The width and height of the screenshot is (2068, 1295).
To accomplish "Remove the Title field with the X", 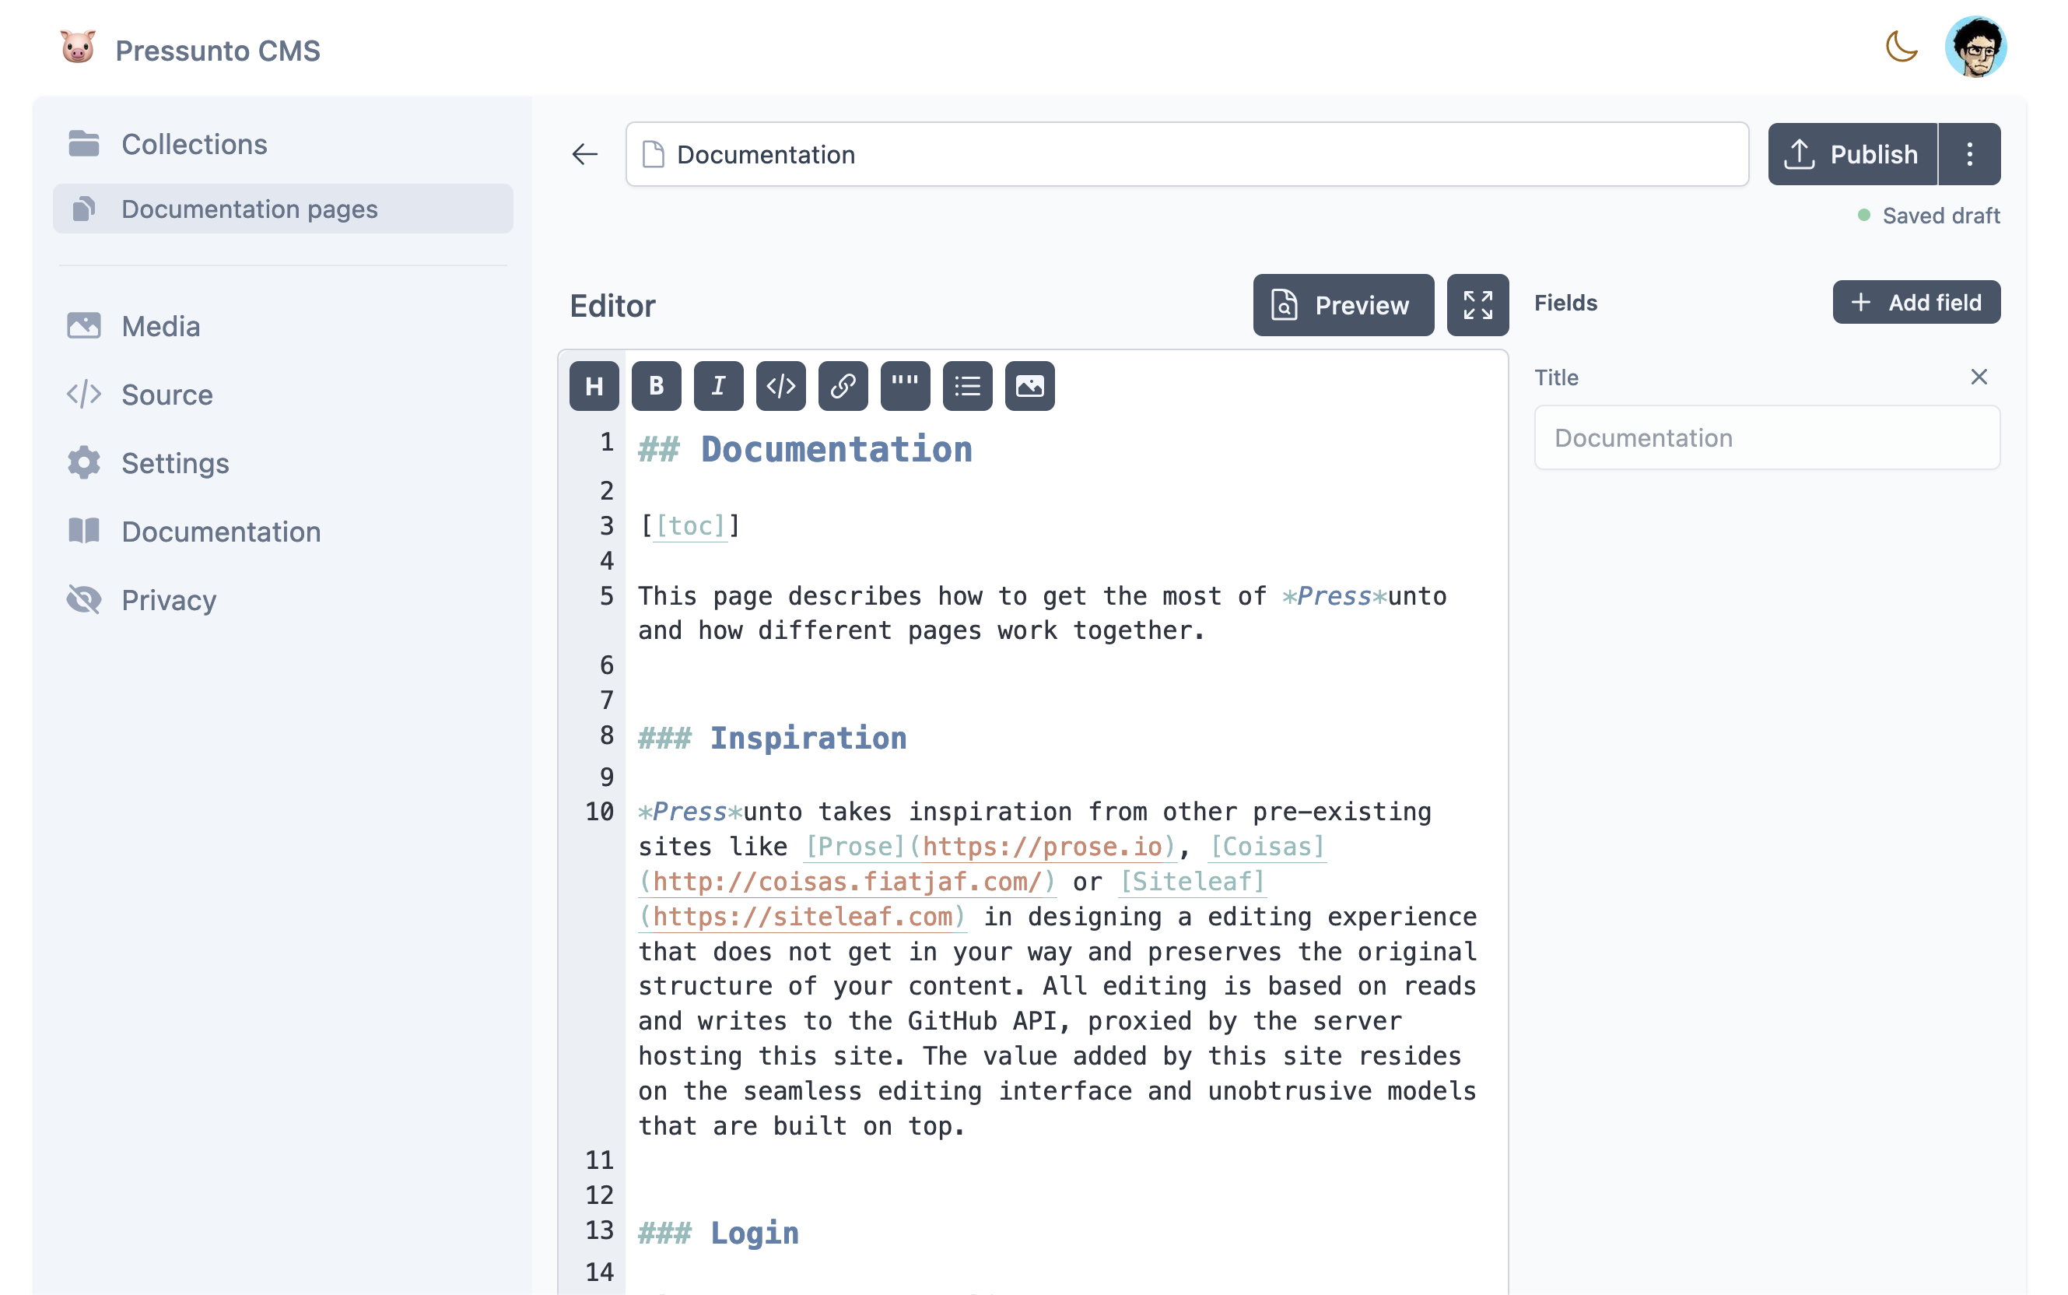I will (1978, 377).
